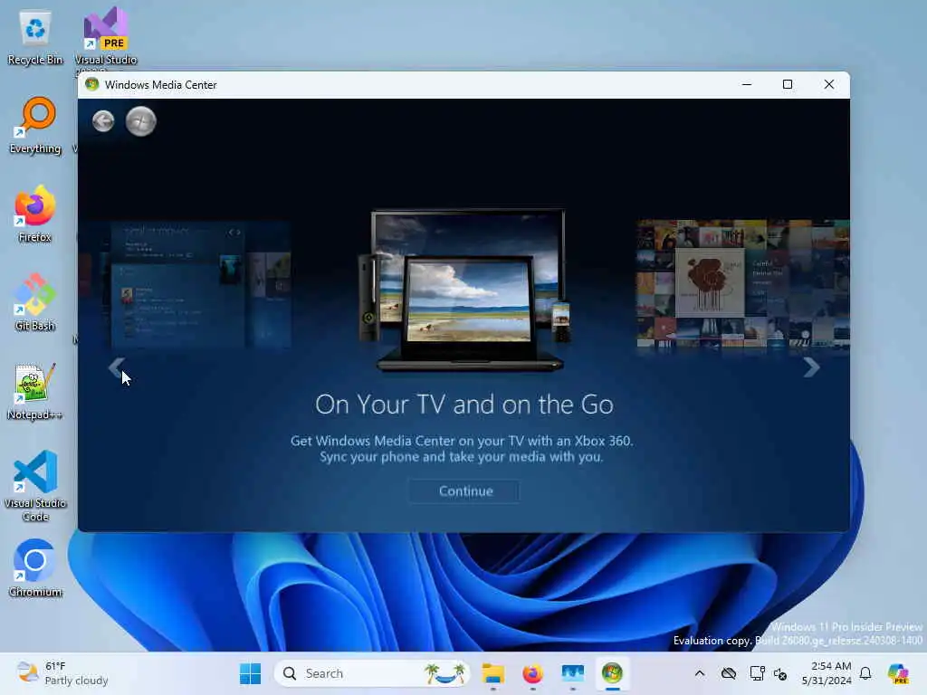Click the Media Center back arrow button
The image size is (927, 695).
[x=103, y=121]
